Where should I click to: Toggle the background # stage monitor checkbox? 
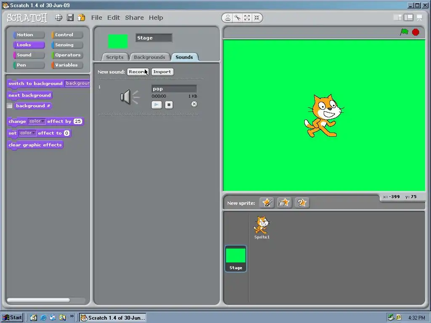(x=10, y=106)
